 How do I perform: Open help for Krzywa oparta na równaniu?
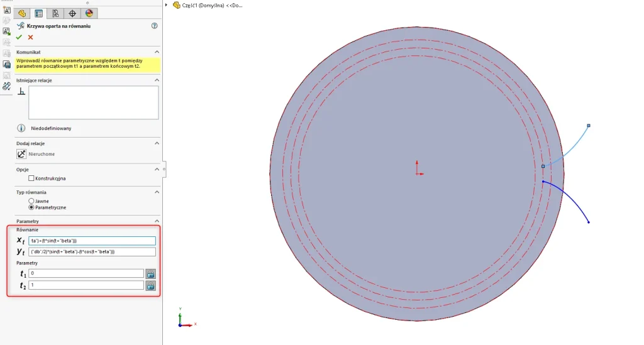pos(155,25)
